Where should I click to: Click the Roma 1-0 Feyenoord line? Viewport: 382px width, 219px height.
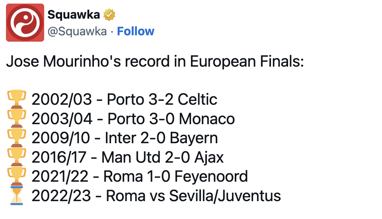(x=140, y=176)
